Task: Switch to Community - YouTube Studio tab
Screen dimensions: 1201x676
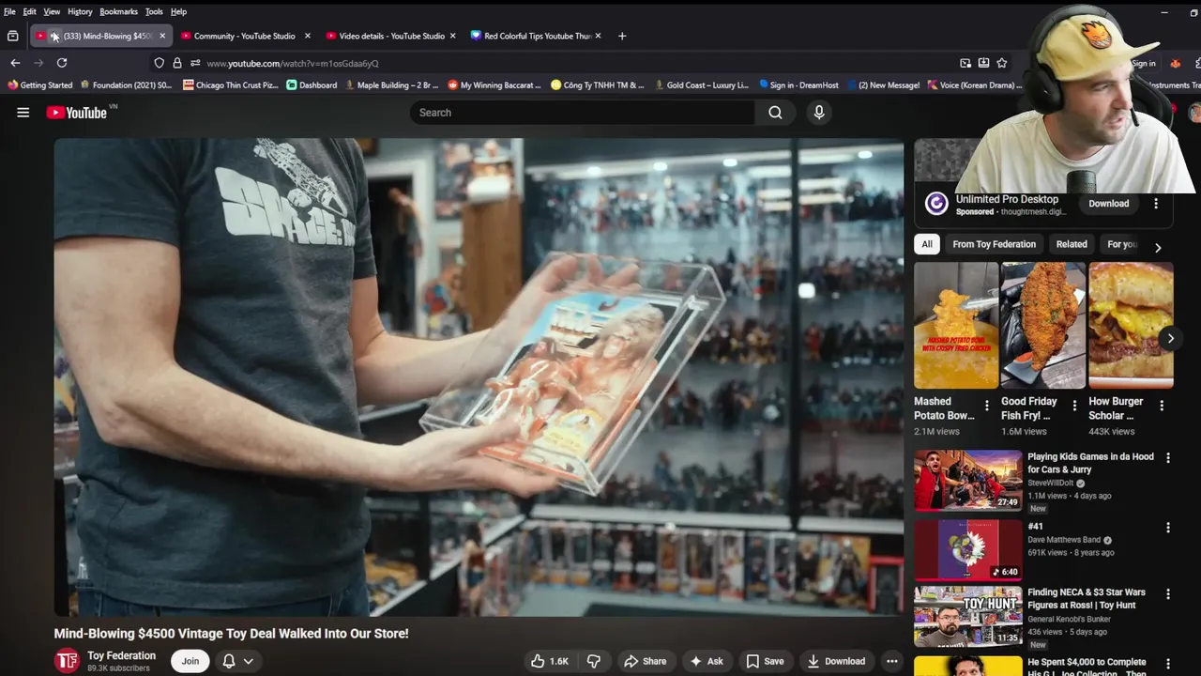Action: tap(244, 36)
